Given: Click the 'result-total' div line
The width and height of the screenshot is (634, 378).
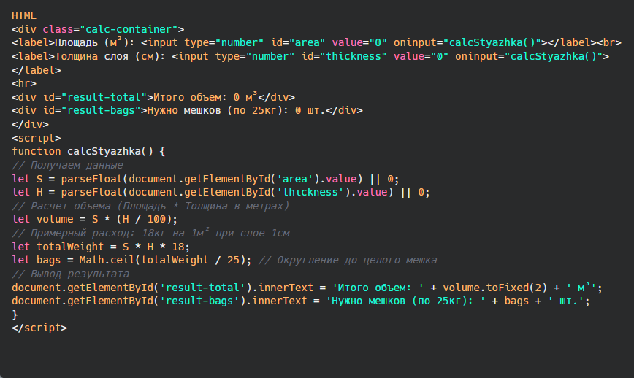Looking at the screenshot, I should 153,97.
